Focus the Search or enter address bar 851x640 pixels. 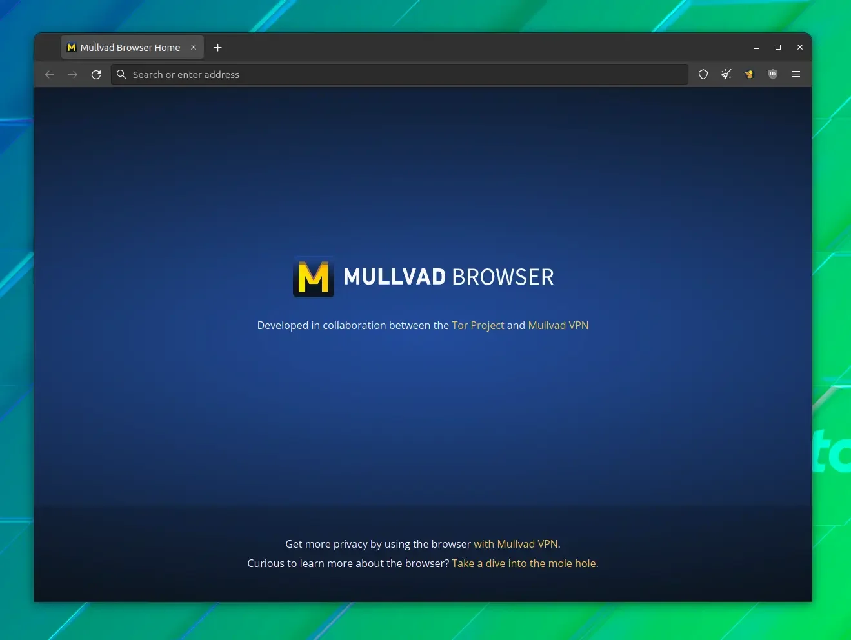399,75
